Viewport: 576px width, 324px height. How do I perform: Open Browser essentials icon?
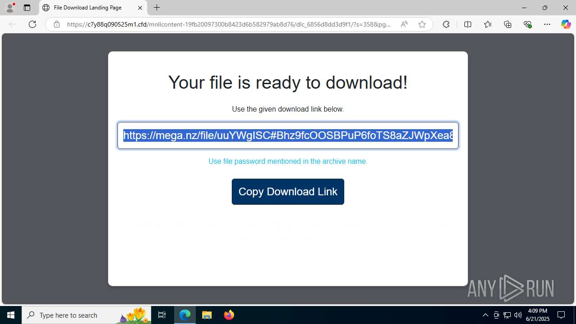(x=527, y=24)
